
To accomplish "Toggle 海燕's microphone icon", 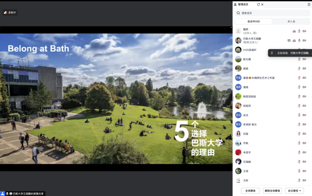I will [299, 87].
